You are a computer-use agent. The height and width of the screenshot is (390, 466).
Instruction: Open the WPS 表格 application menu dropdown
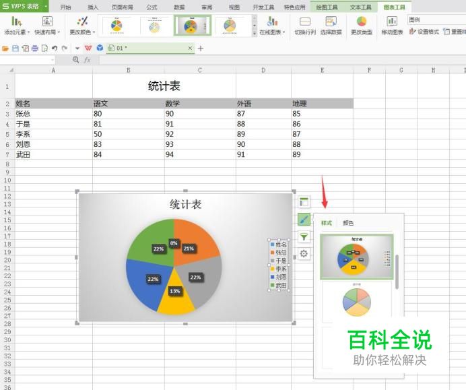[46, 6]
